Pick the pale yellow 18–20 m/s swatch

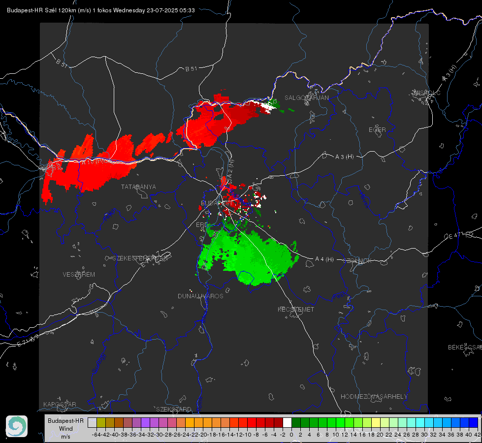(x=376, y=423)
